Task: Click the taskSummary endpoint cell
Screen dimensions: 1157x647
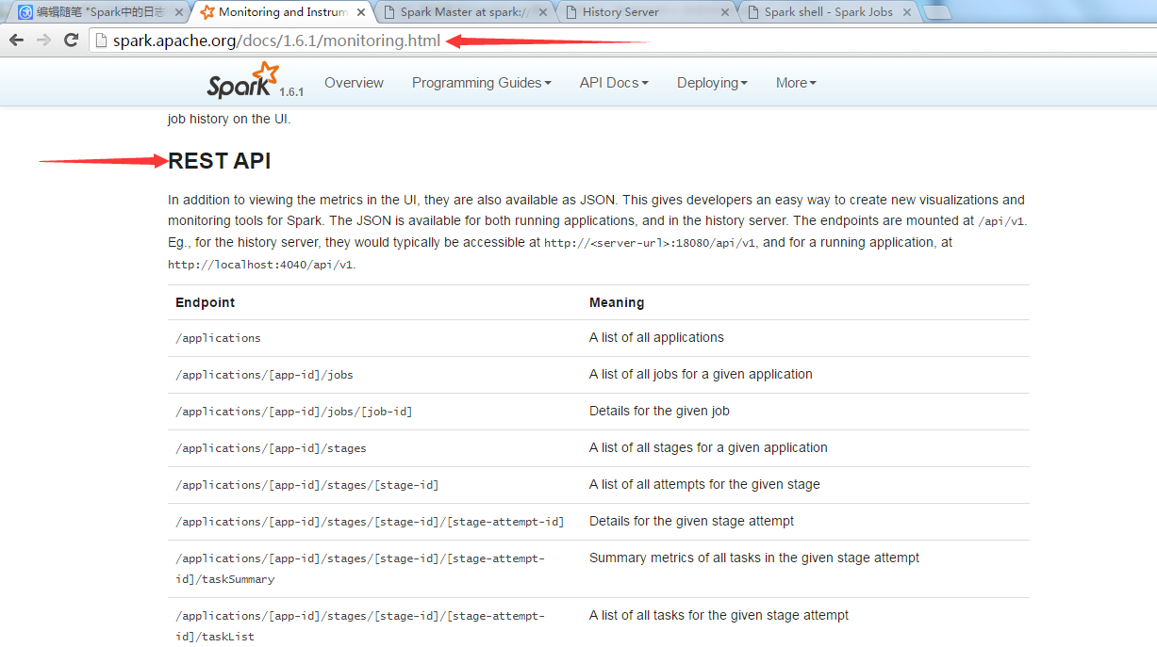Action: 360,569
